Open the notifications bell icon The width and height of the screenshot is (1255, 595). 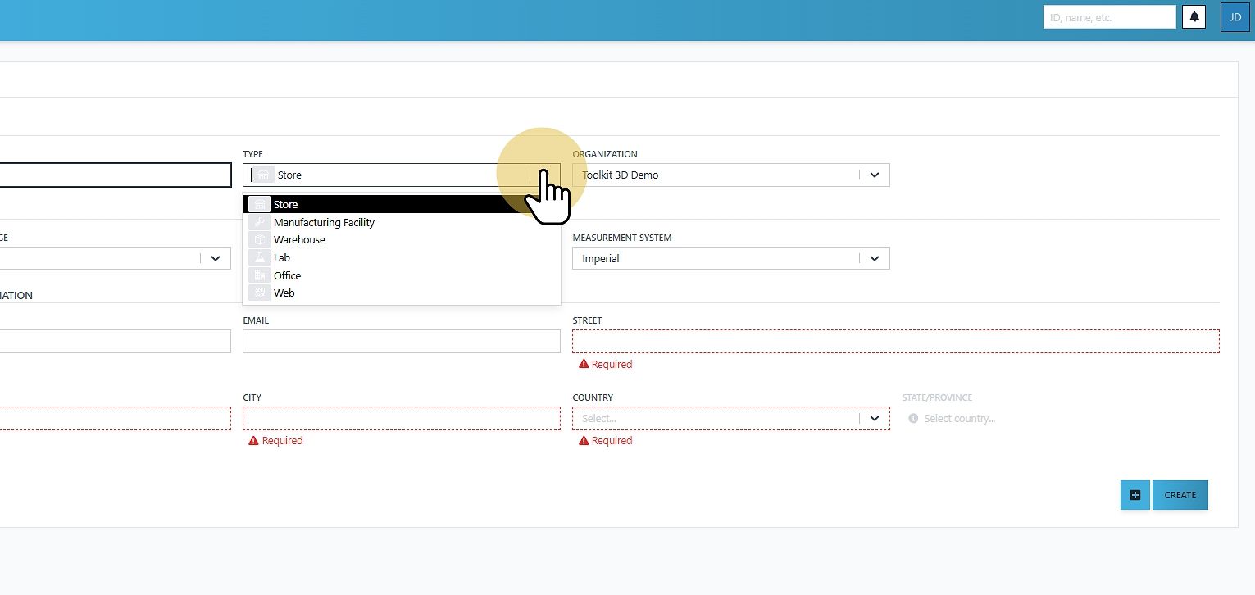click(1194, 16)
